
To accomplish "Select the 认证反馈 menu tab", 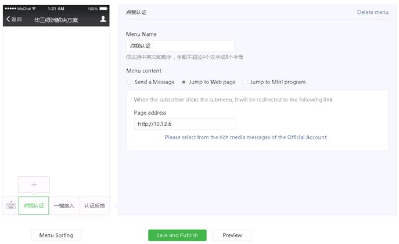I will tap(95, 206).
